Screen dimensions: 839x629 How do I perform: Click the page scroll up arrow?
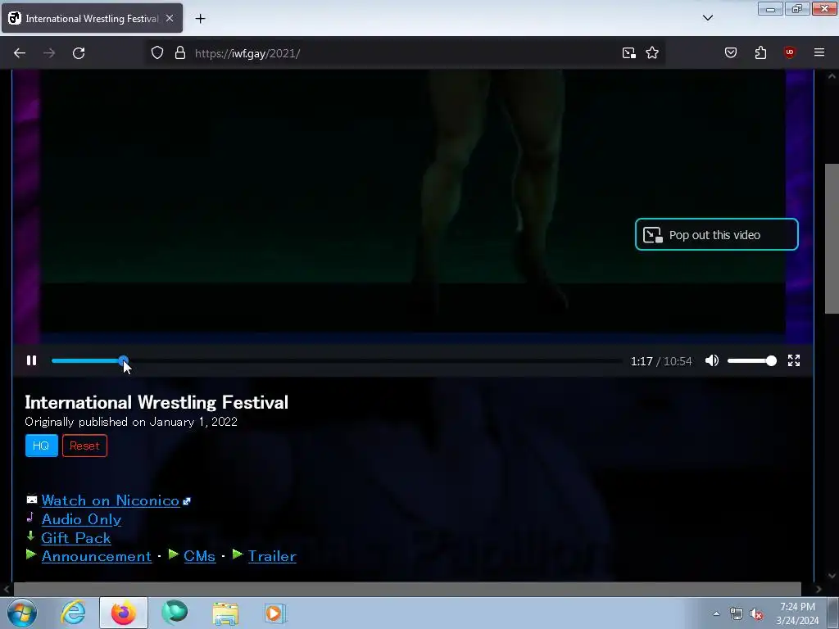click(x=832, y=76)
